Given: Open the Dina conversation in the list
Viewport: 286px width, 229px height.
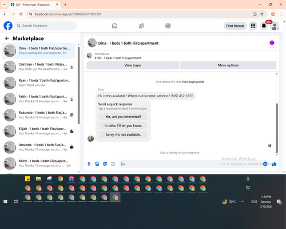Looking at the screenshot, I should point(38,51).
